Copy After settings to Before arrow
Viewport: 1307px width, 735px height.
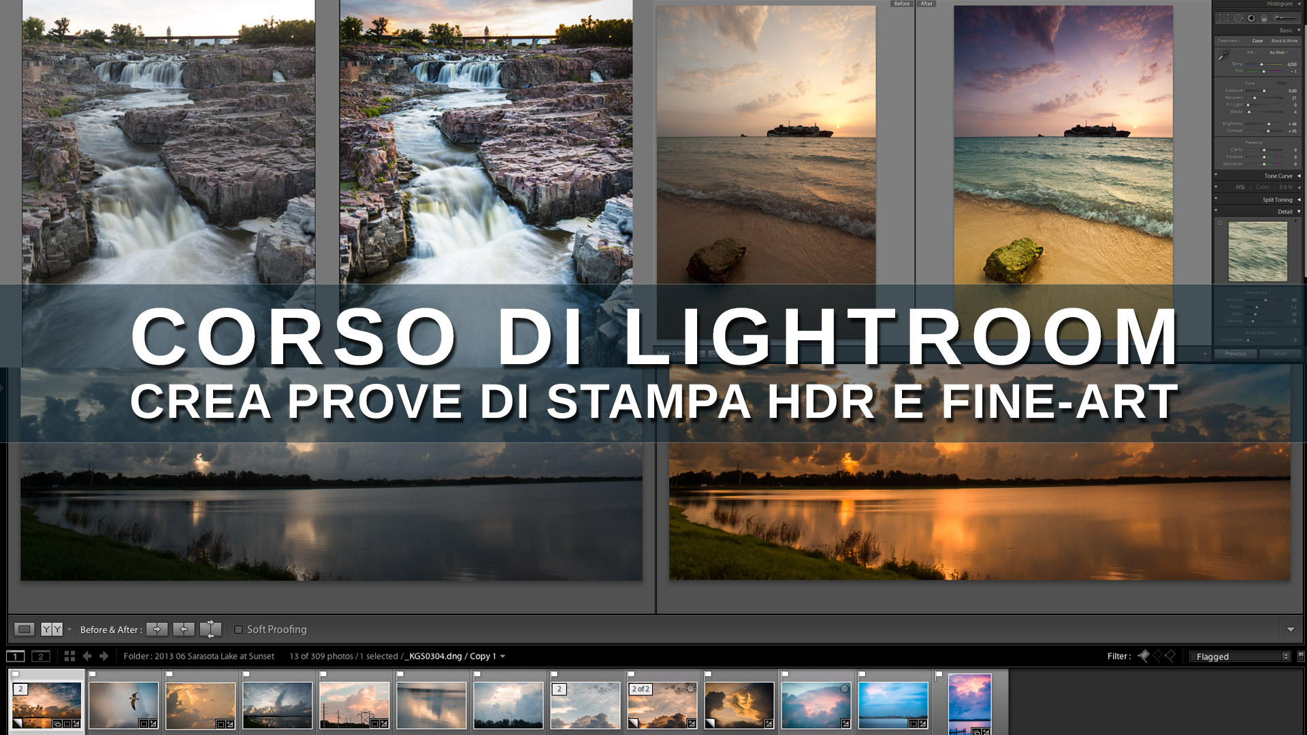click(x=183, y=630)
